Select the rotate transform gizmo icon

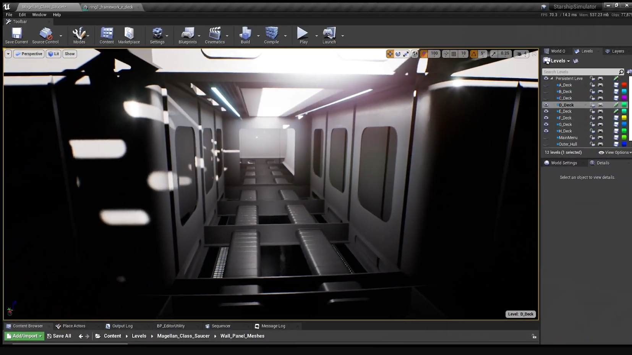click(398, 54)
